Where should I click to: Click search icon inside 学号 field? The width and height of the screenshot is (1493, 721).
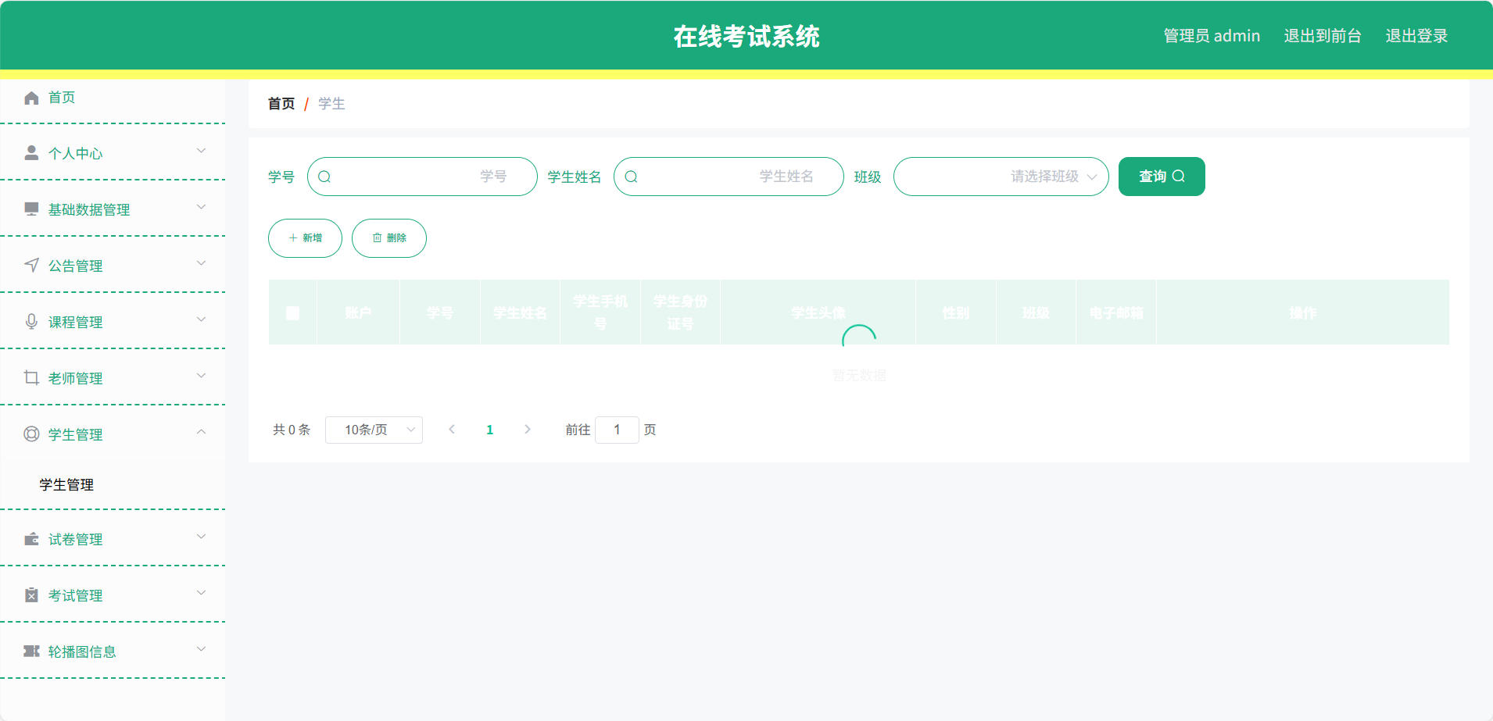point(324,177)
